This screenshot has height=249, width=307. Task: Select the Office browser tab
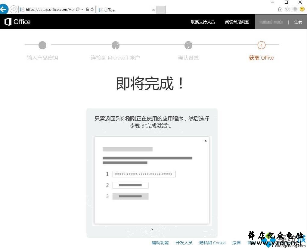click(x=126, y=10)
